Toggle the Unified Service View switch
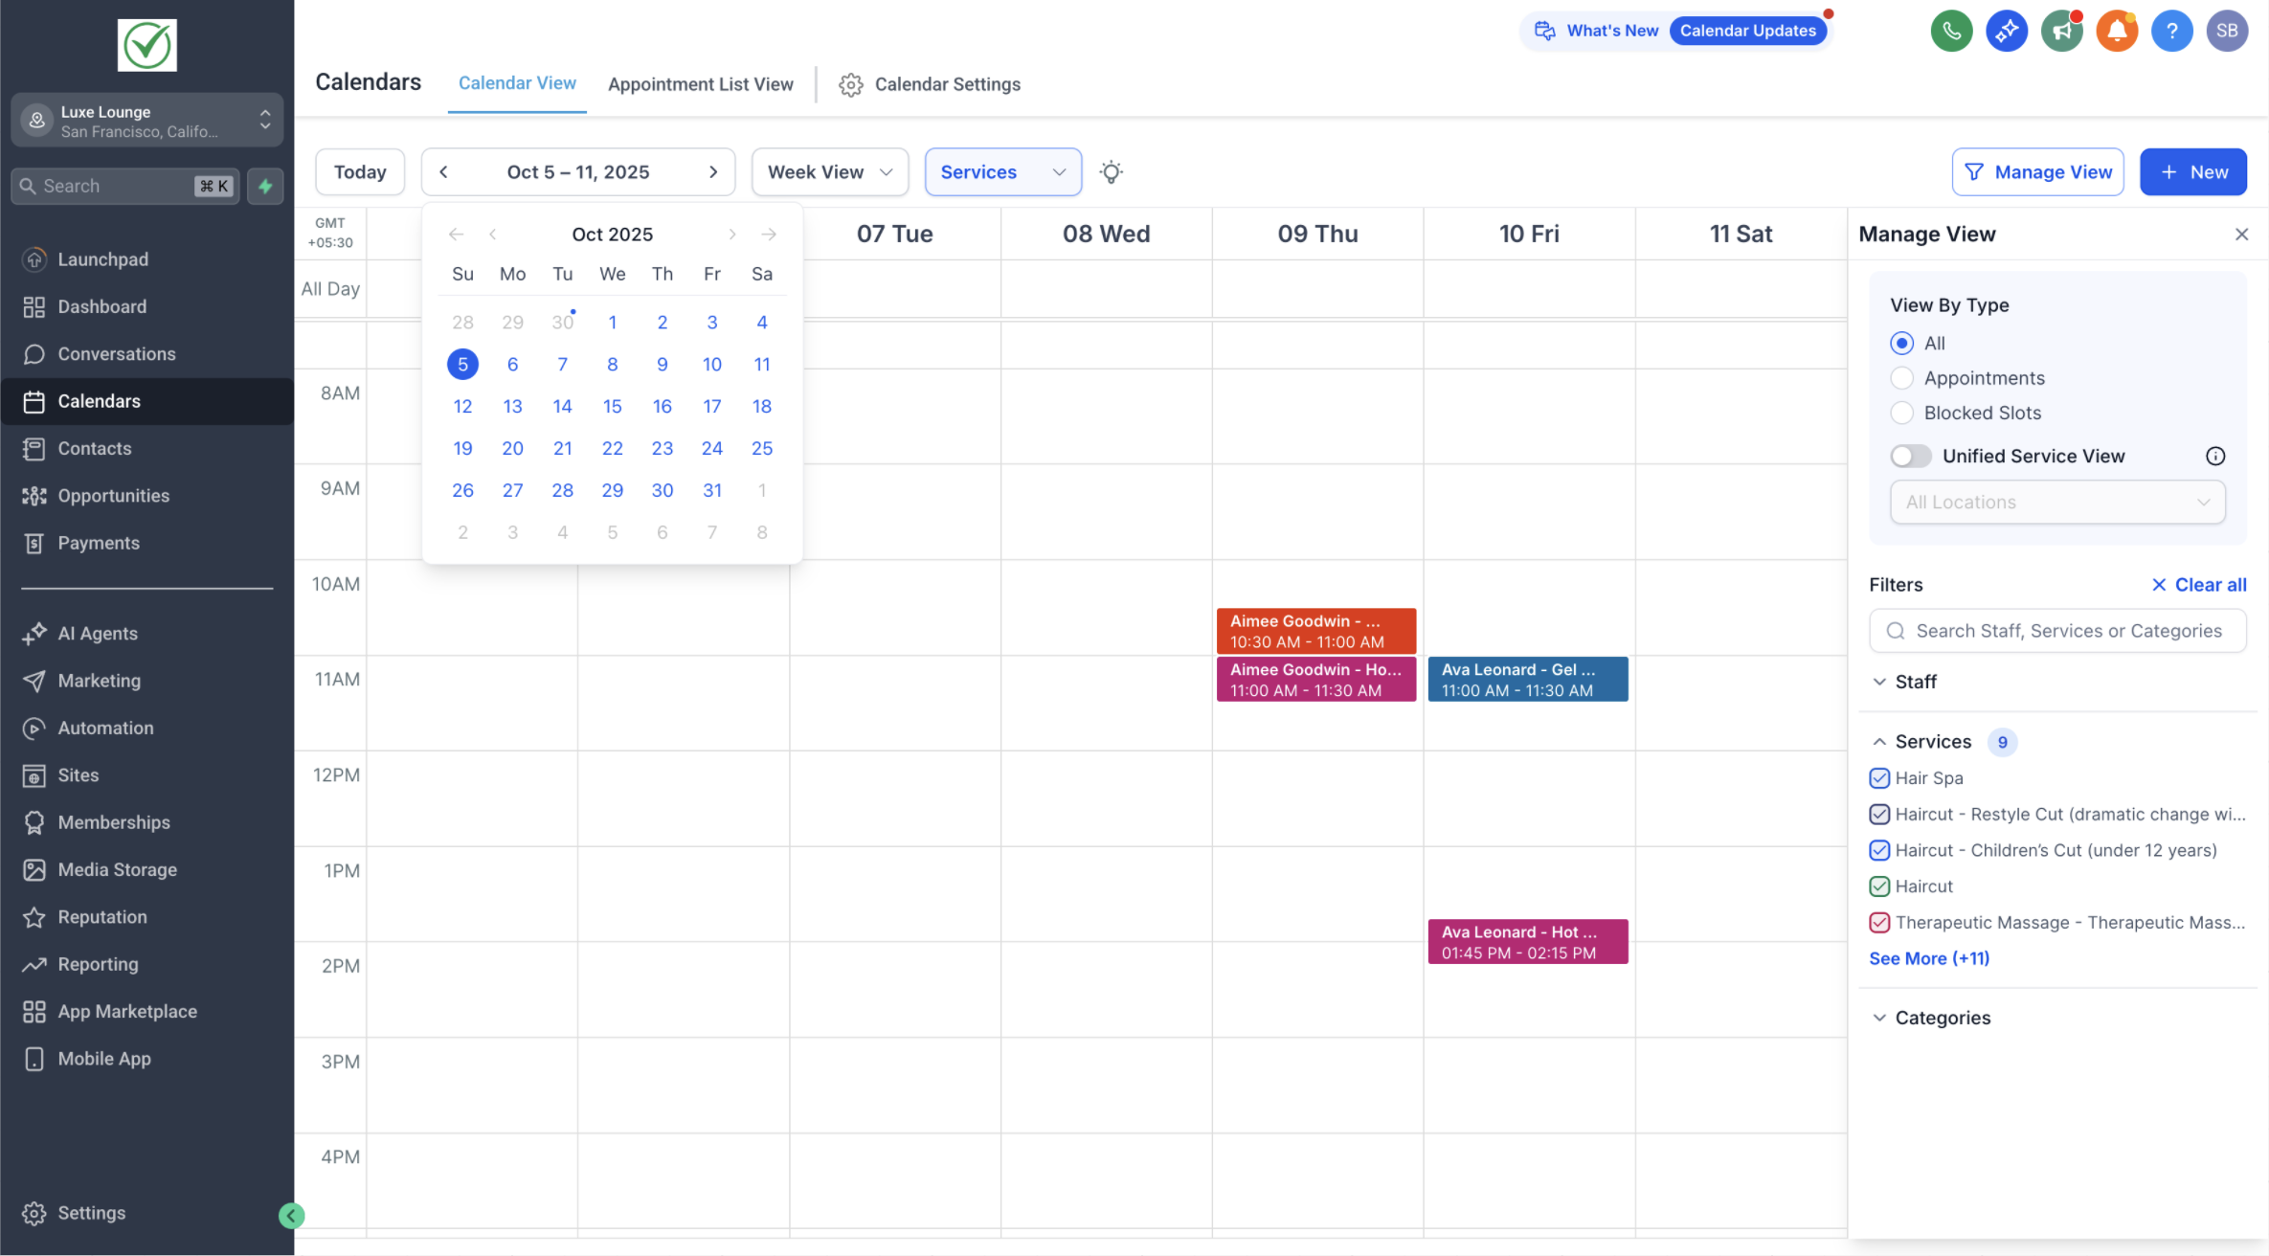This screenshot has width=2269, height=1256. tap(1910, 456)
